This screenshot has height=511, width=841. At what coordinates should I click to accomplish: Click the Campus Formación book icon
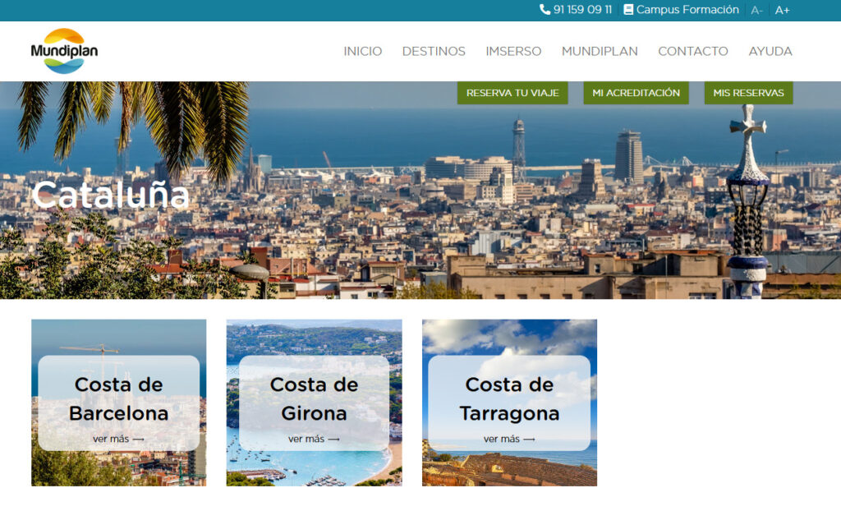[x=628, y=10]
